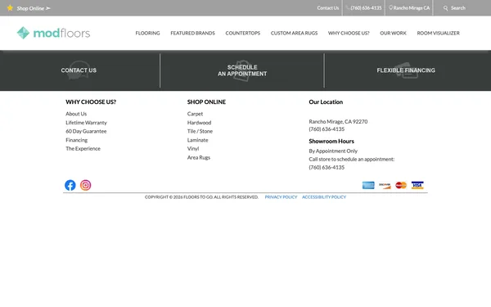Click the MasterCard icon
Screen dimensions: 491x307
pos(401,185)
